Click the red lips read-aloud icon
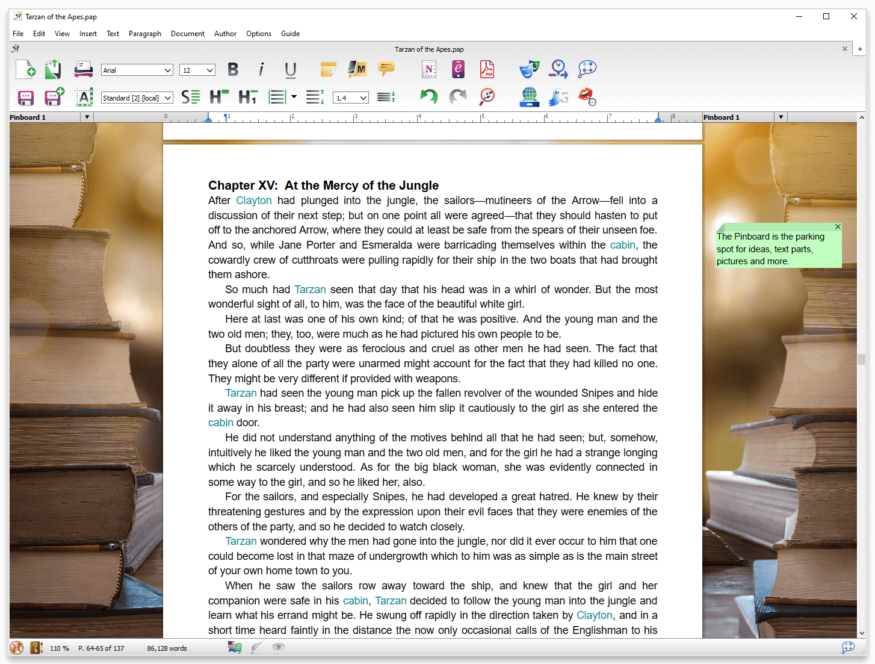The image size is (875, 664). point(587,97)
